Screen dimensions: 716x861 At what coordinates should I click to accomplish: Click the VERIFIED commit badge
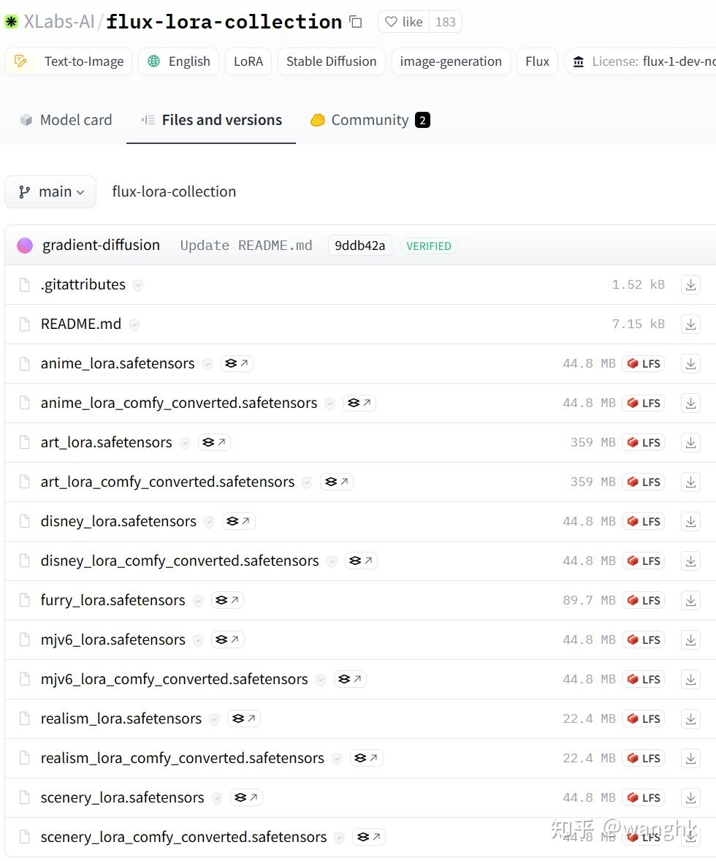coord(428,246)
